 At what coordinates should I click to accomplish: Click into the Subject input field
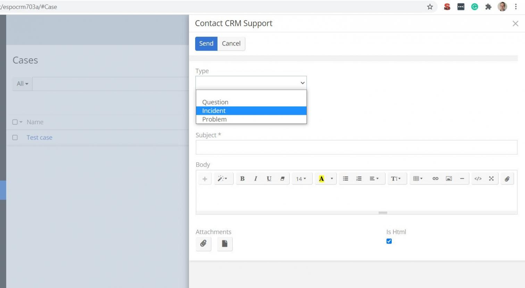point(356,147)
